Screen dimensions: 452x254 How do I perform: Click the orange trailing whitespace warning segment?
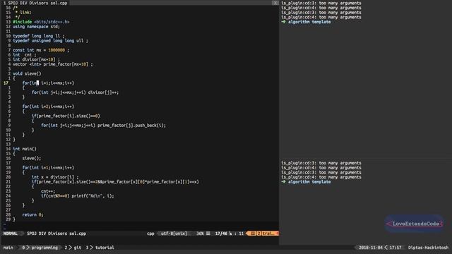[262, 234]
